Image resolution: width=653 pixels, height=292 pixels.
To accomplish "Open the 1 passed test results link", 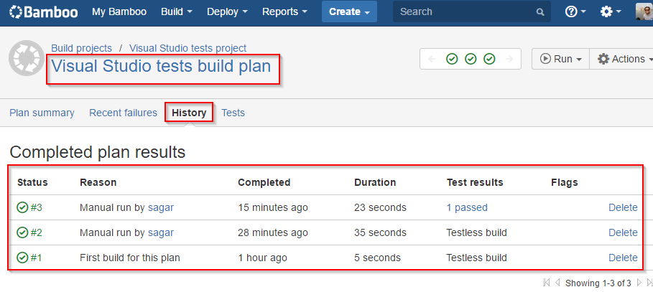I will pyautogui.click(x=467, y=207).
